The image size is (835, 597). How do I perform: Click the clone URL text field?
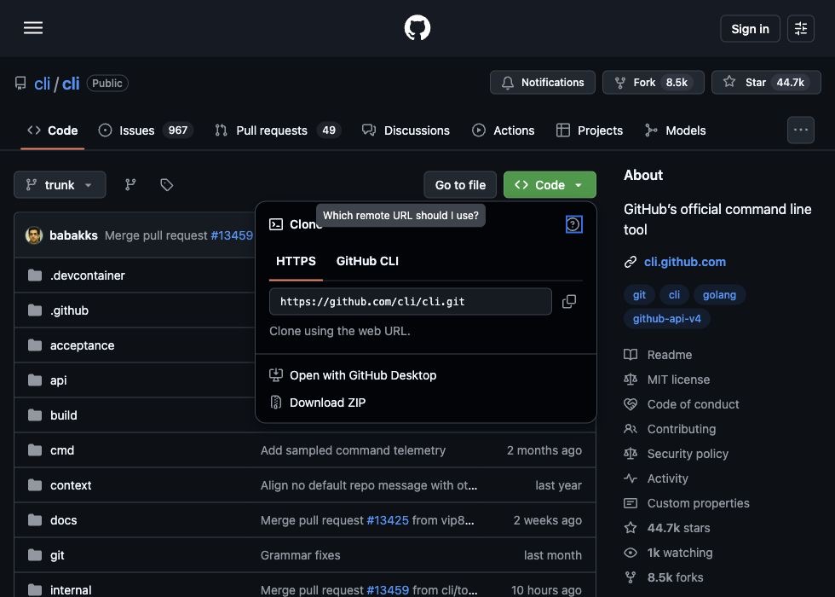tap(411, 302)
